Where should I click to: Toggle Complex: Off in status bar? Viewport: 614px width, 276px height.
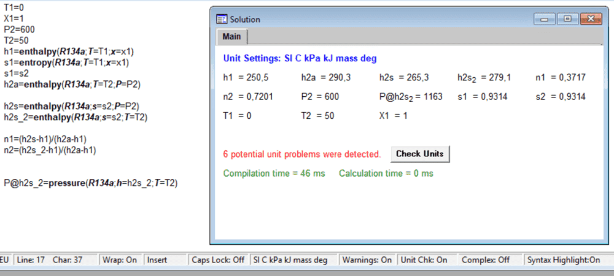click(486, 260)
